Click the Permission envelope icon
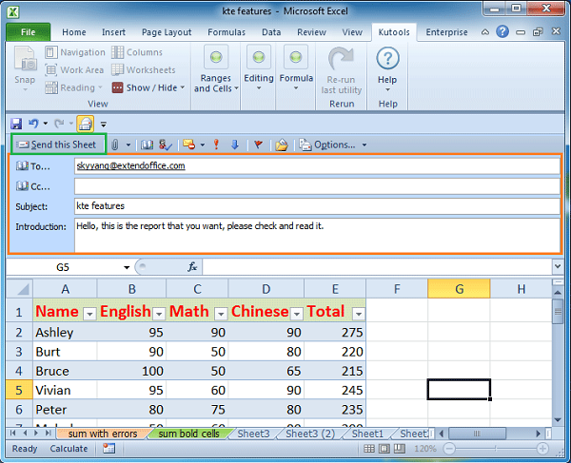The image size is (571, 463). 189,145
